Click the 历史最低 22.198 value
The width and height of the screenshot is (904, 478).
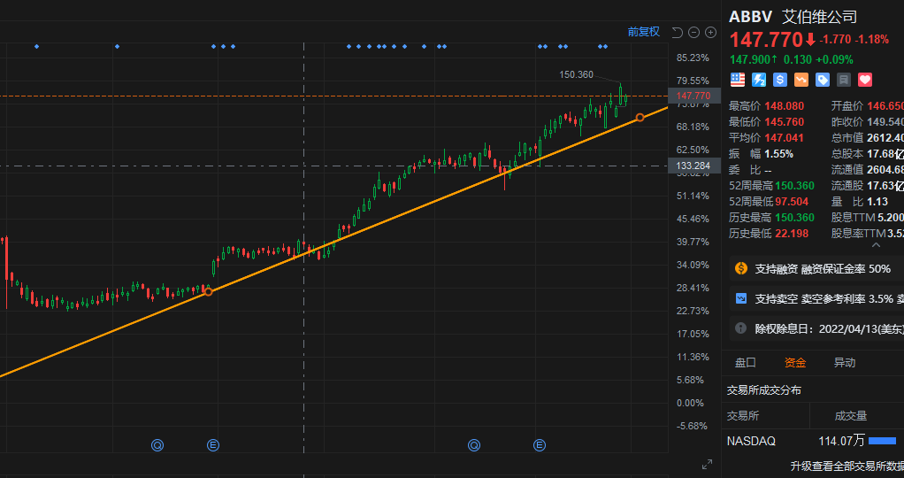[792, 233]
